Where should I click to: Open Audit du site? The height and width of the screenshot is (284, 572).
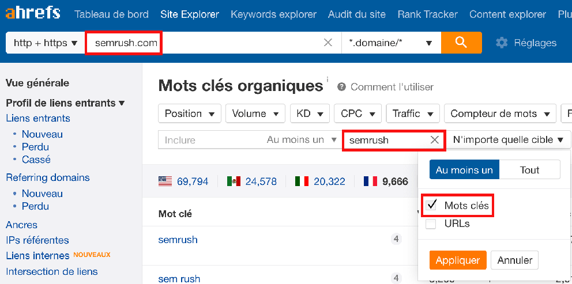357,14
